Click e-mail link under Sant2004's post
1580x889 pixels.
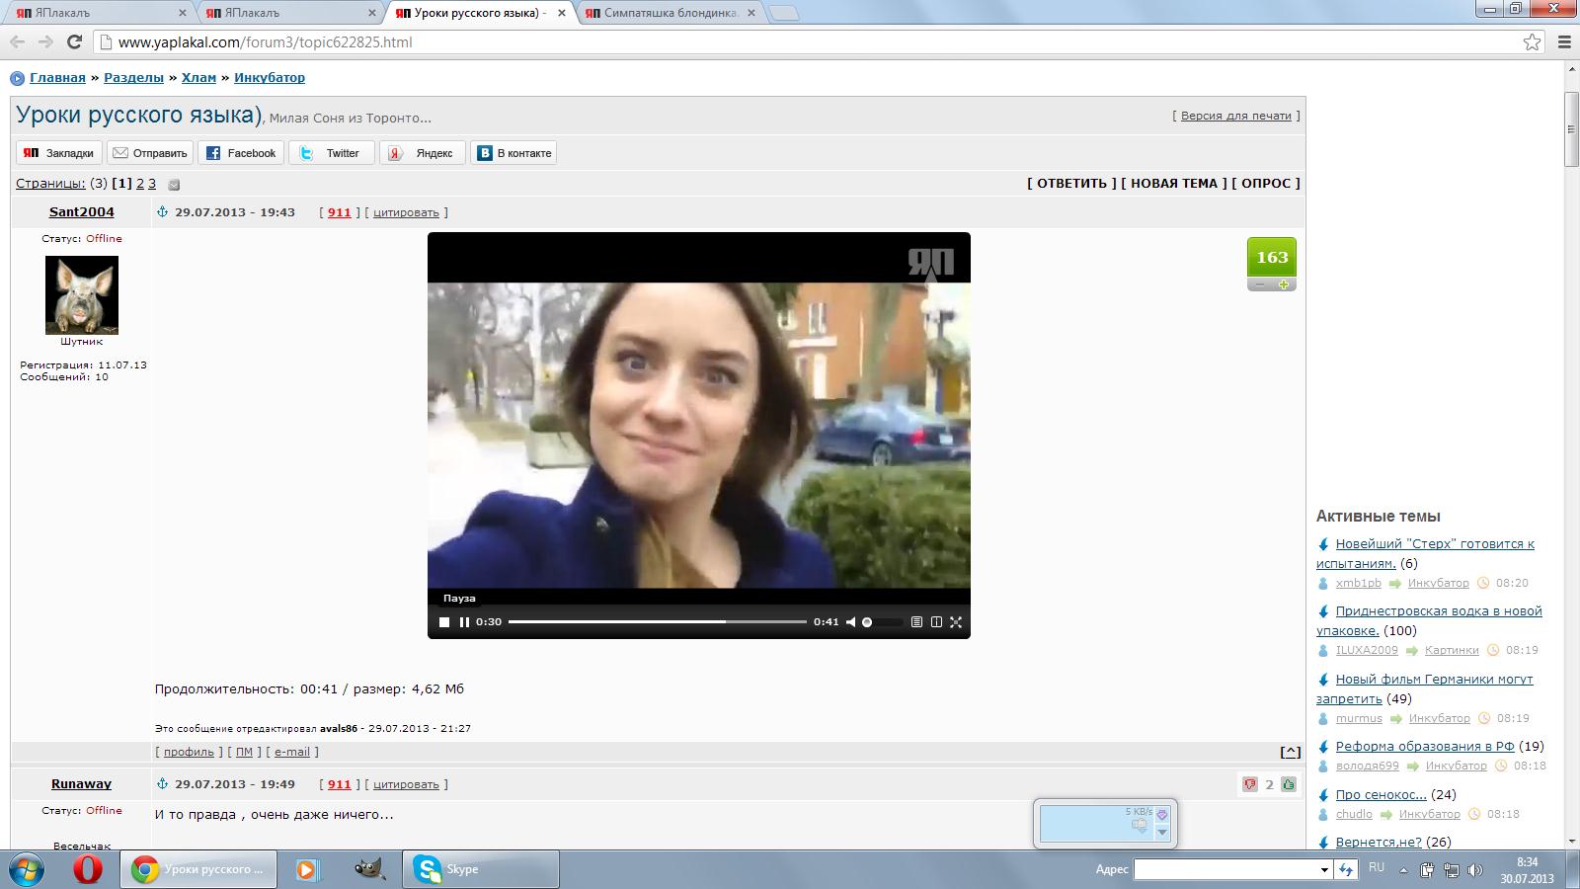click(292, 752)
